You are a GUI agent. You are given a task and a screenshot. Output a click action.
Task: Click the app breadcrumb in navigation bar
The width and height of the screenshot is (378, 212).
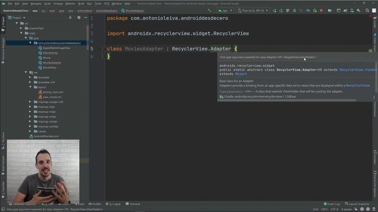click(35, 11)
